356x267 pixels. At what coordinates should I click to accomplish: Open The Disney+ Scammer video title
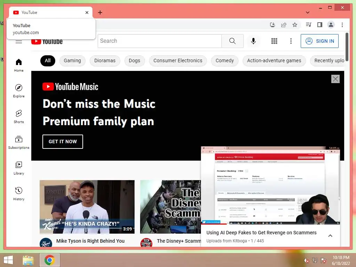pos(179,241)
